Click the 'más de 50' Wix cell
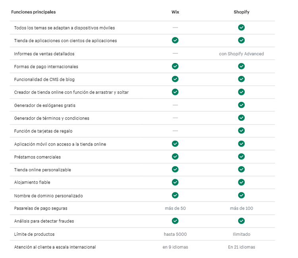The width and height of the screenshot is (298, 258). click(175, 208)
